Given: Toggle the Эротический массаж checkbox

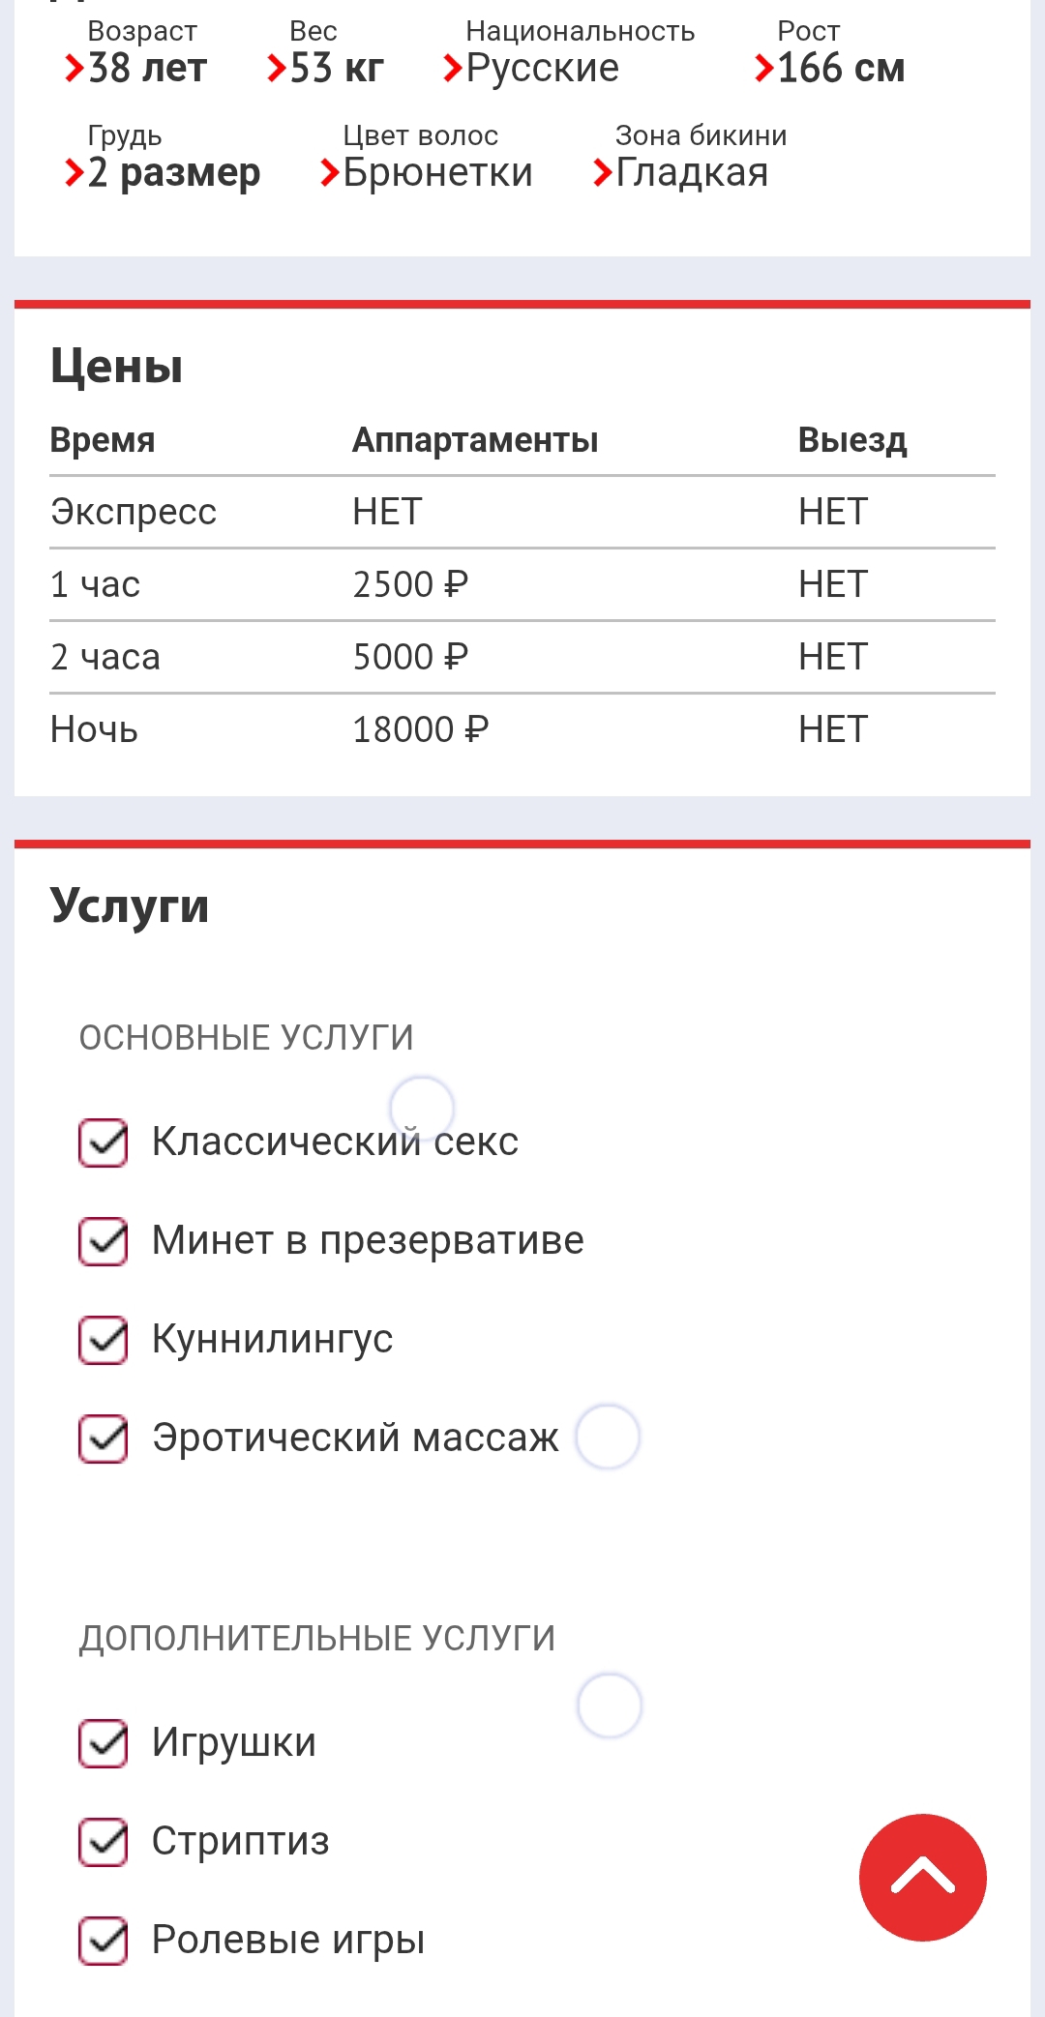Looking at the screenshot, I should coord(103,1438).
